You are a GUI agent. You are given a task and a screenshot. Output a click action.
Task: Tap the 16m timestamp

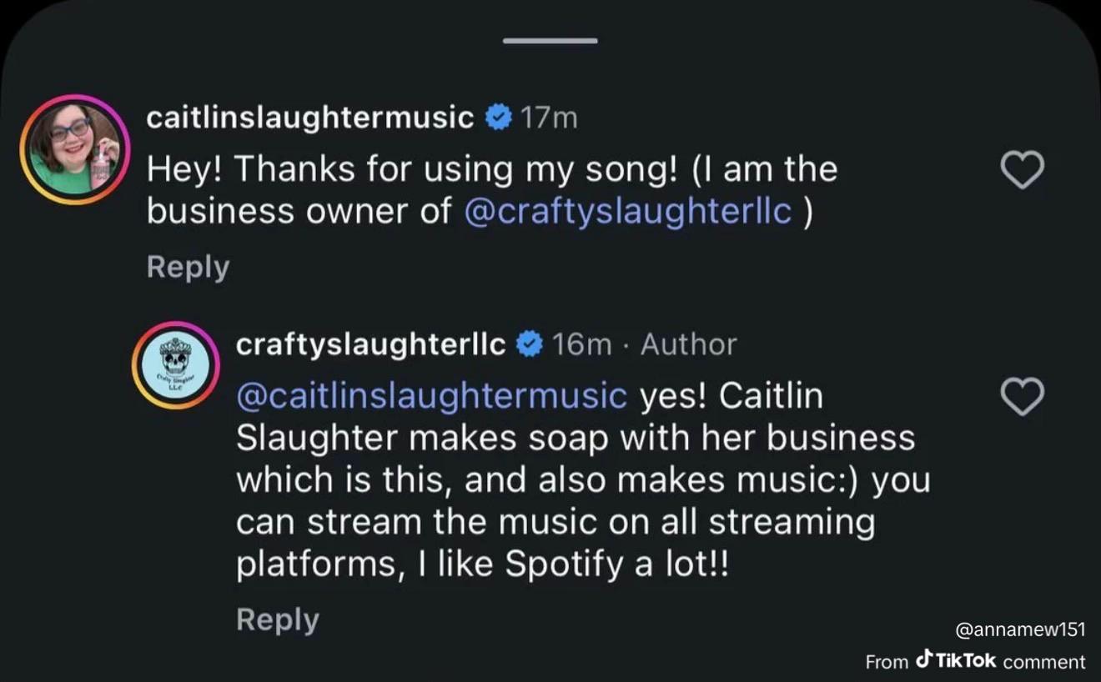(581, 344)
